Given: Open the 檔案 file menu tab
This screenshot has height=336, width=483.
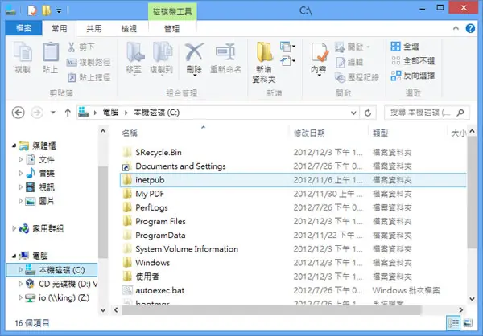Looking at the screenshot, I should click(23, 28).
